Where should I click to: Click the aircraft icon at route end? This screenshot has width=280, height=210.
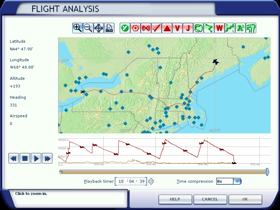click(x=216, y=62)
